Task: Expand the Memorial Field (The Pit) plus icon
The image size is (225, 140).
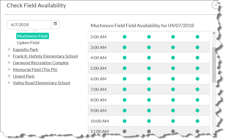Action: pyautogui.click(x=9, y=69)
